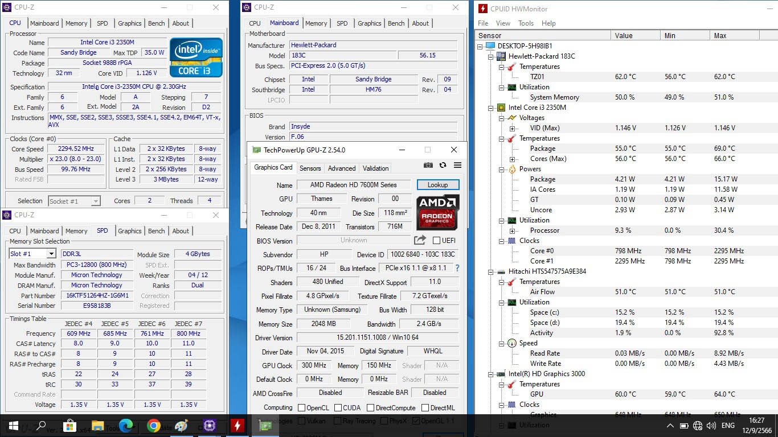This screenshot has height=437, width=778.
Task: Collapse the Powers group in HWMonitor
Action: [502, 169]
